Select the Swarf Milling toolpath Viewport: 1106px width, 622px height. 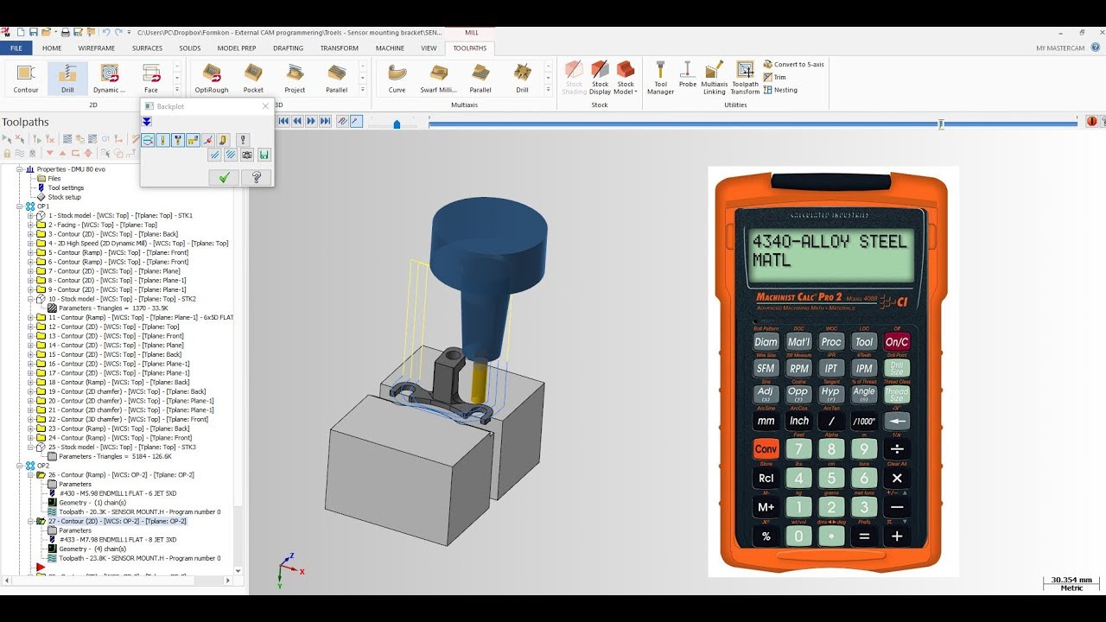[439, 77]
